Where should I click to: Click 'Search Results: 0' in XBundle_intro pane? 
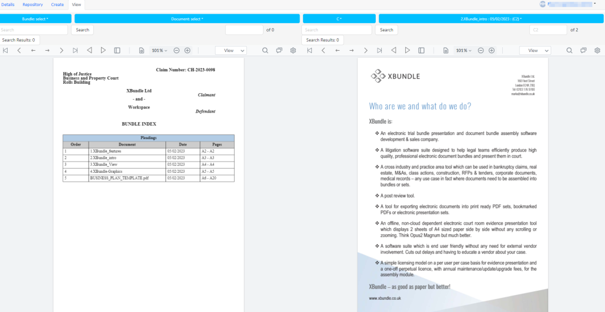pyautogui.click(x=323, y=40)
